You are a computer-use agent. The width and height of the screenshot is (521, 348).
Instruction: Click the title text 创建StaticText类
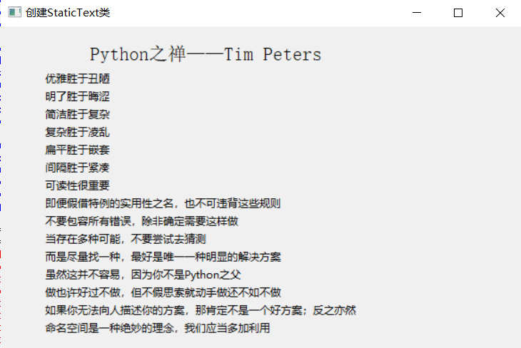click(68, 13)
